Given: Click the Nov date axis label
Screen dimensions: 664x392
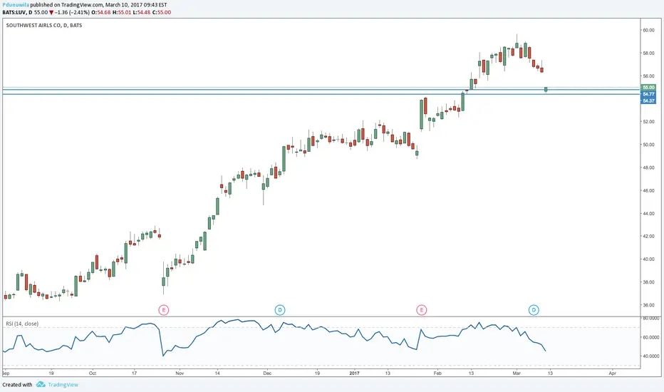Looking at the screenshot, I should tap(180, 373).
